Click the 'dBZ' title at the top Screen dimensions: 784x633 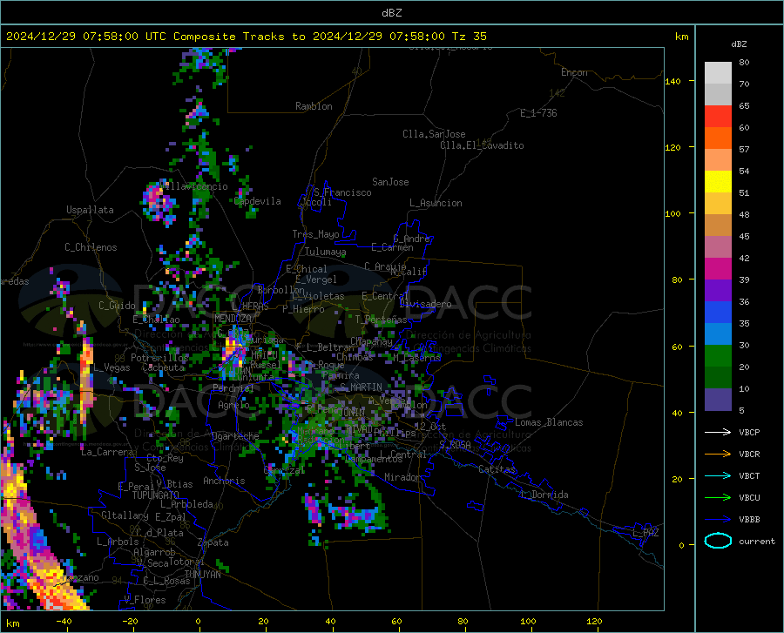[x=391, y=13]
